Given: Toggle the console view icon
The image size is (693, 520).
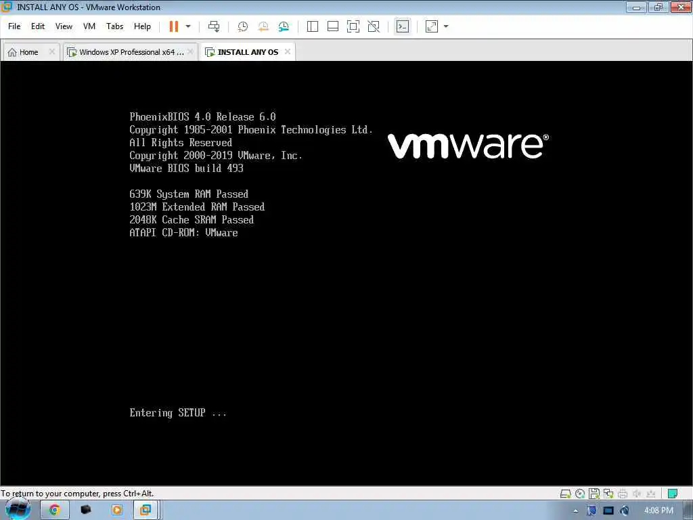Looking at the screenshot, I should pyautogui.click(x=402, y=26).
